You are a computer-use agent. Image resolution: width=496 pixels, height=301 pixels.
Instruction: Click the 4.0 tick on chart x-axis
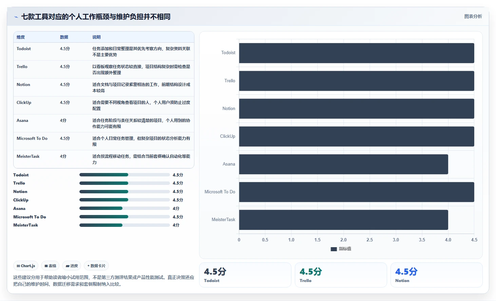(x=448, y=240)
